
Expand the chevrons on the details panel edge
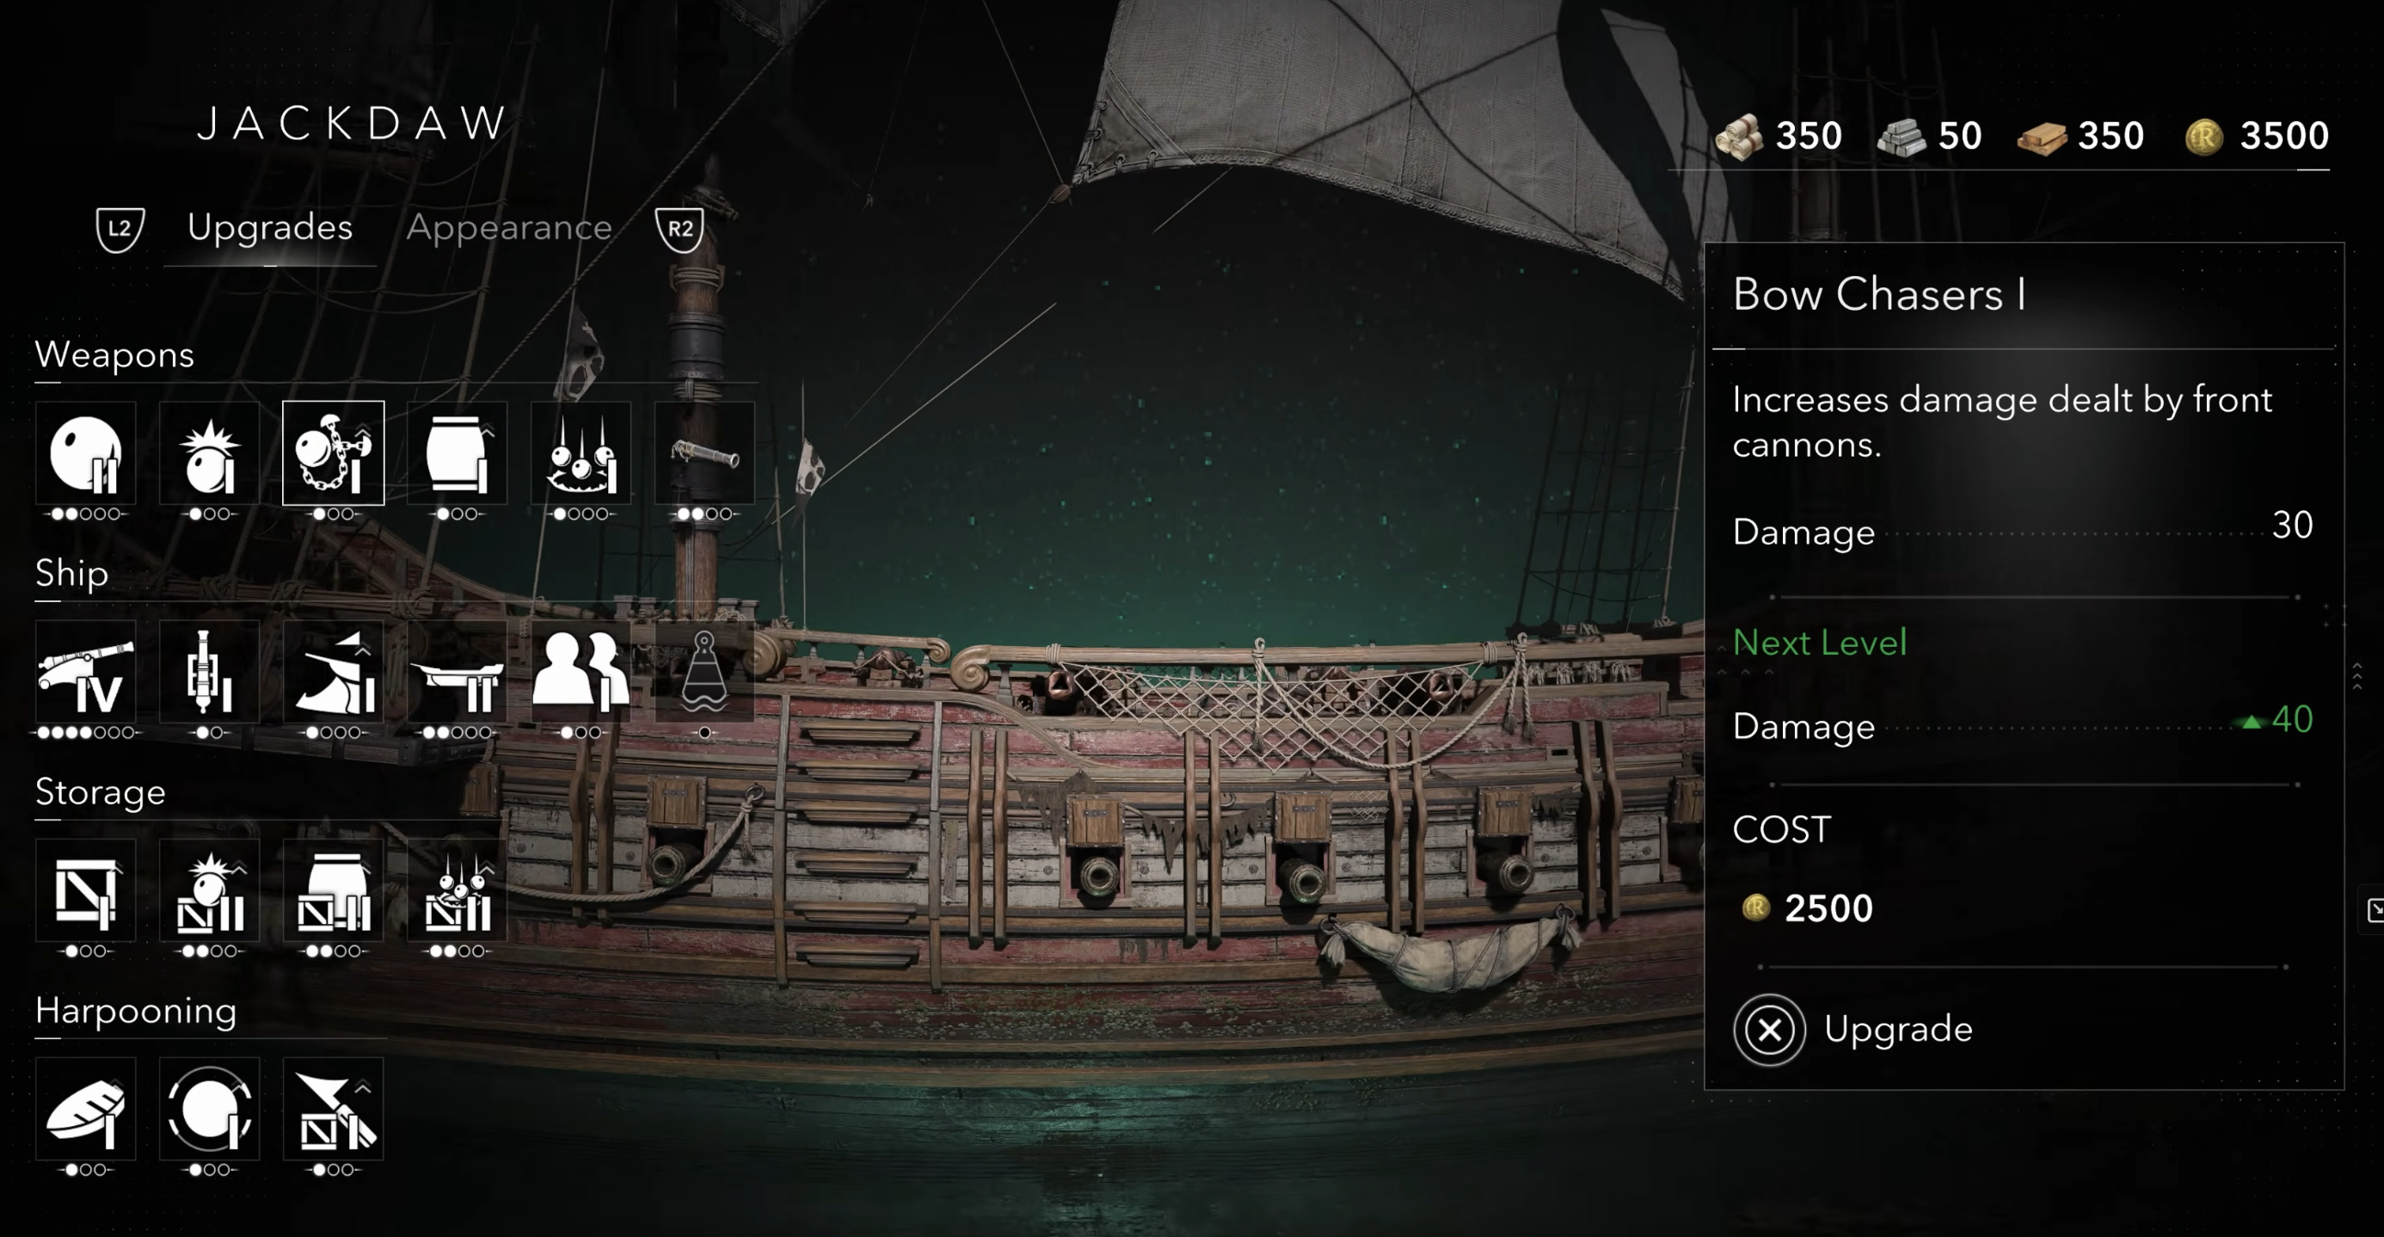point(2357,676)
